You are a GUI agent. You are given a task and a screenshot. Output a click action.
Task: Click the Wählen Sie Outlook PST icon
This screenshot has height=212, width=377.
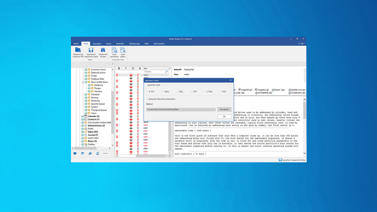(x=78, y=50)
